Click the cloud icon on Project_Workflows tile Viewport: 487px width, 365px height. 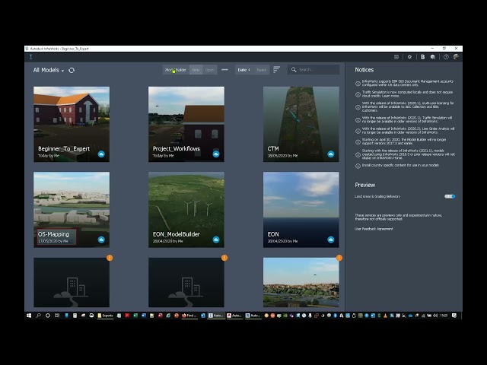tap(216, 154)
